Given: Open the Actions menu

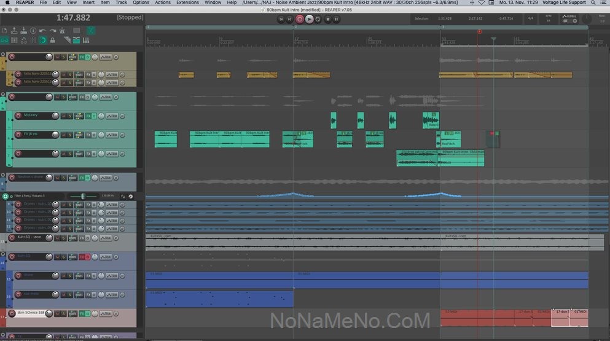Looking at the screenshot, I should pyautogui.click(x=163, y=2).
